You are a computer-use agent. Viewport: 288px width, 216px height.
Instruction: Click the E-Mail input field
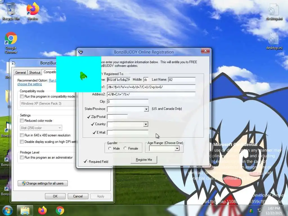click(x=128, y=132)
